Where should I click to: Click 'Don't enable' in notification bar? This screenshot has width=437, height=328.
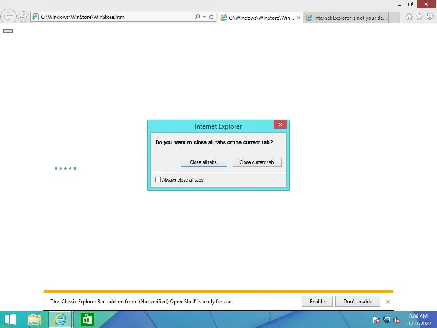tap(358, 301)
